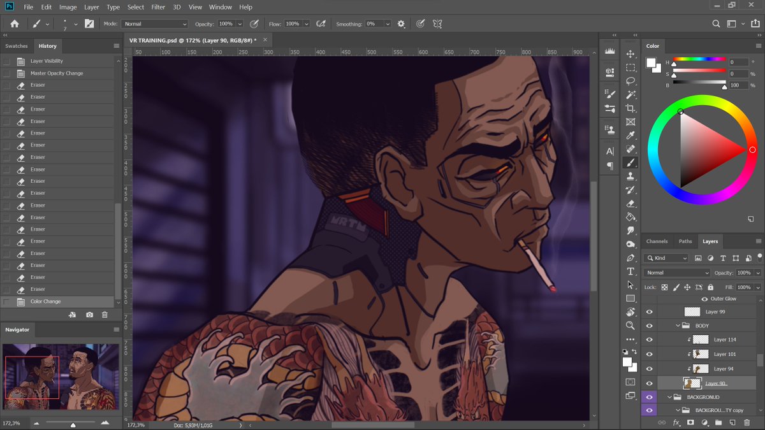Open layer blend mode Normal dropdown

point(677,273)
